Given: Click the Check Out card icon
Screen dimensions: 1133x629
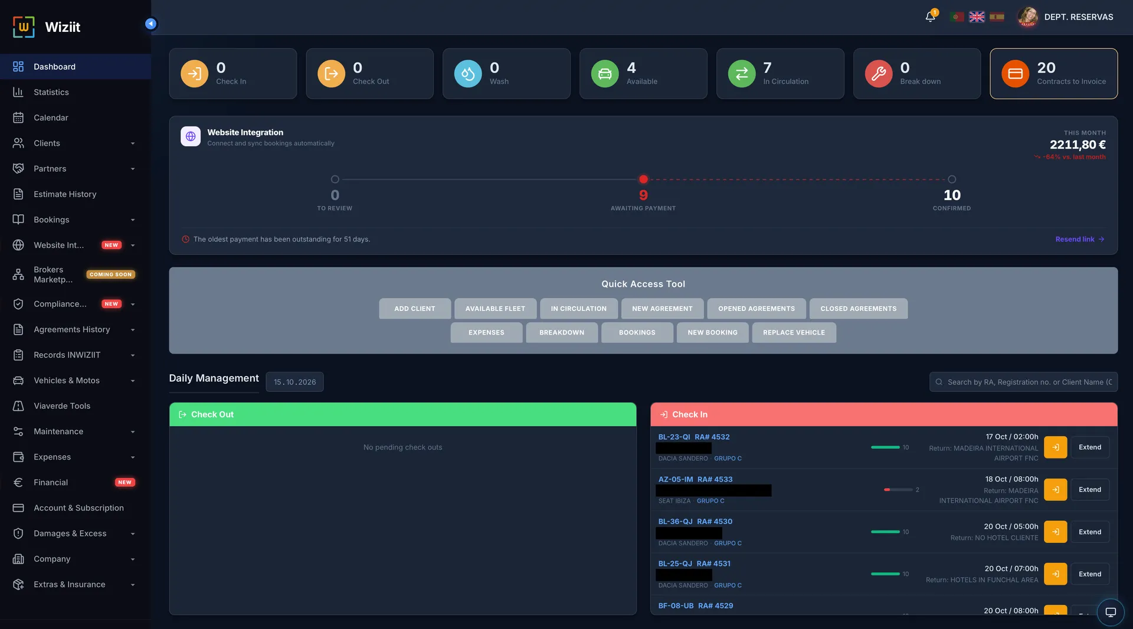Looking at the screenshot, I should click(x=331, y=74).
